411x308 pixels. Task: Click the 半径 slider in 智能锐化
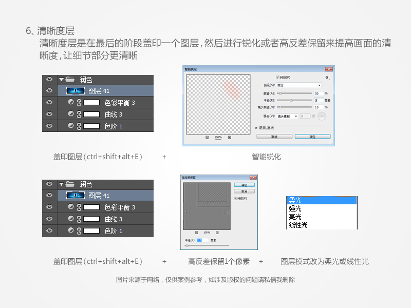pyautogui.click(x=294, y=100)
